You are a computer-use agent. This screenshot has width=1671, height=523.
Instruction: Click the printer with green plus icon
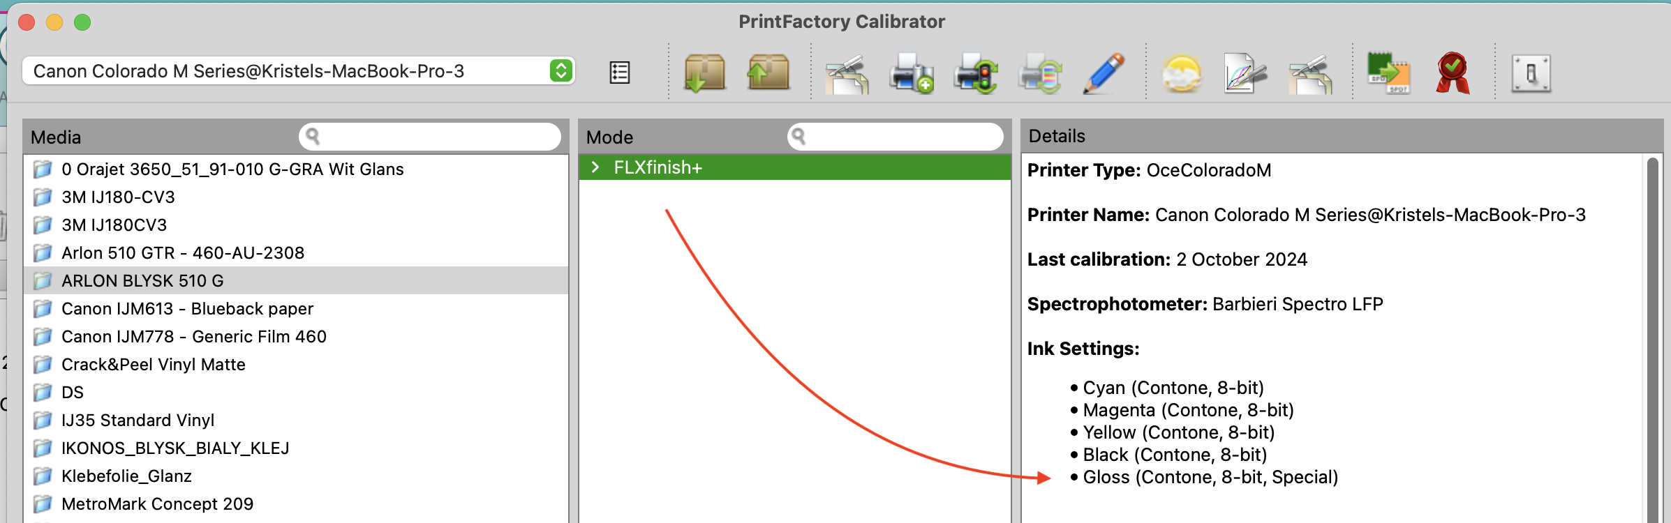[911, 73]
